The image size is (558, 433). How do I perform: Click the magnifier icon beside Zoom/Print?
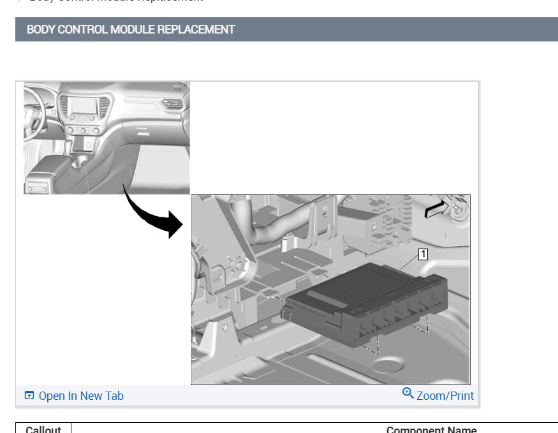point(408,393)
